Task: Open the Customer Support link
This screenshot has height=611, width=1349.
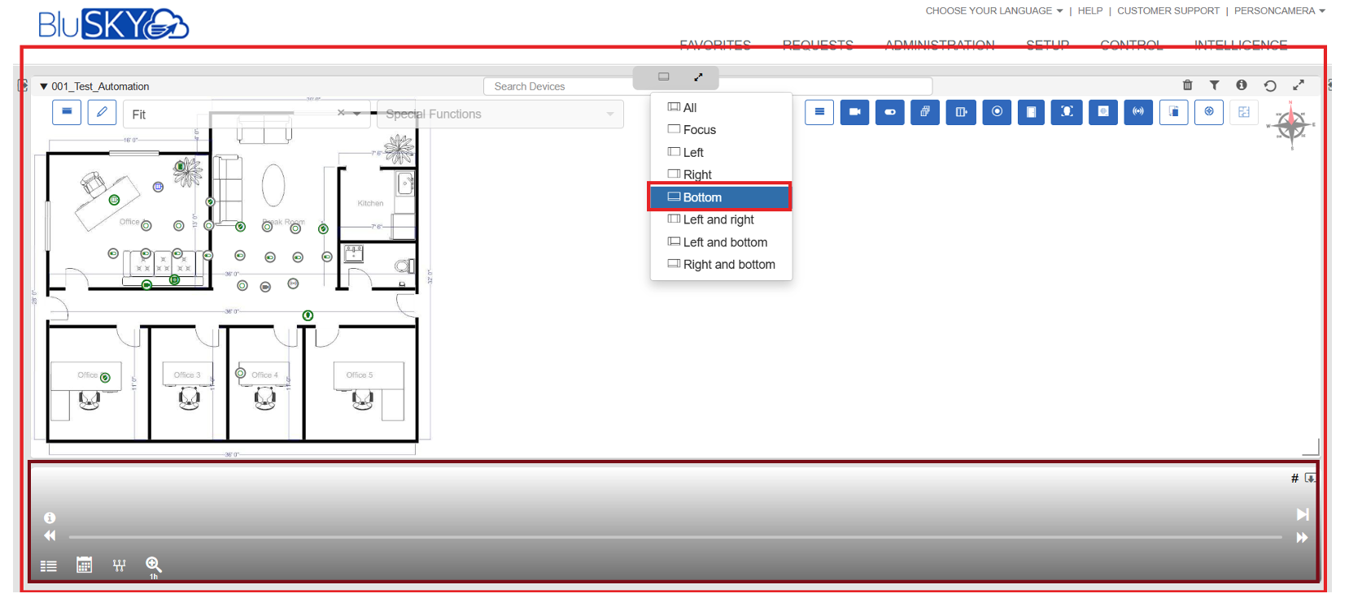Action: (x=1168, y=11)
